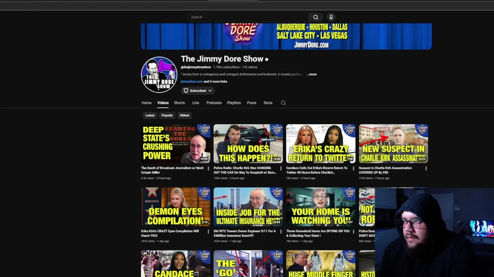Viewport: 494px width, 277px height.
Task: Open options menu for Police Radio Charlie Kirk video
Action: pyautogui.click(x=281, y=169)
